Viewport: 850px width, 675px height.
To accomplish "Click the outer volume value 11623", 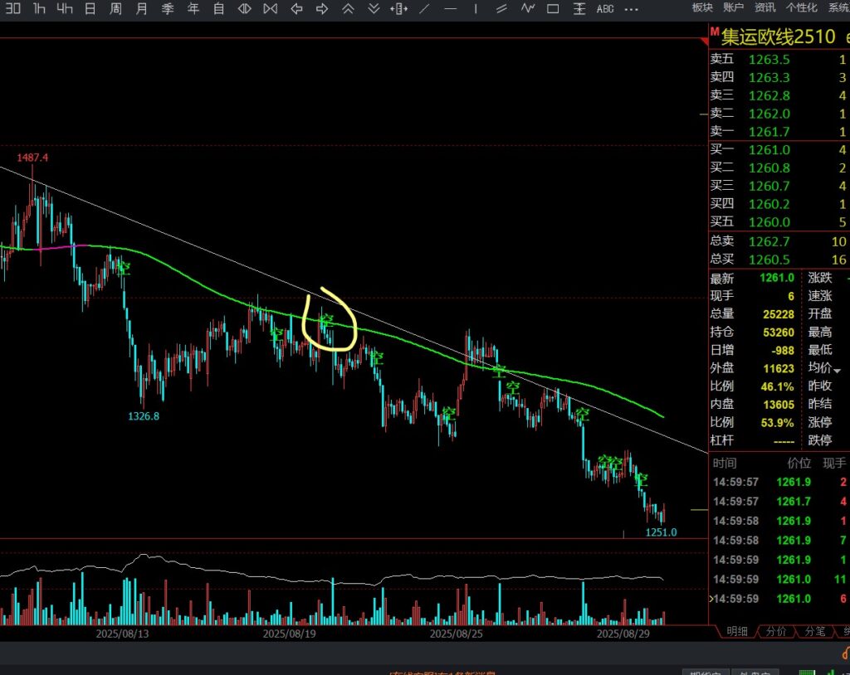I will 779,368.
